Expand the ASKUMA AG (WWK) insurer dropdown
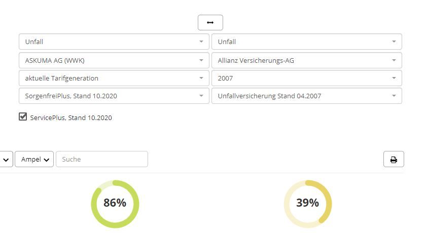The image size is (427, 233). [114, 60]
